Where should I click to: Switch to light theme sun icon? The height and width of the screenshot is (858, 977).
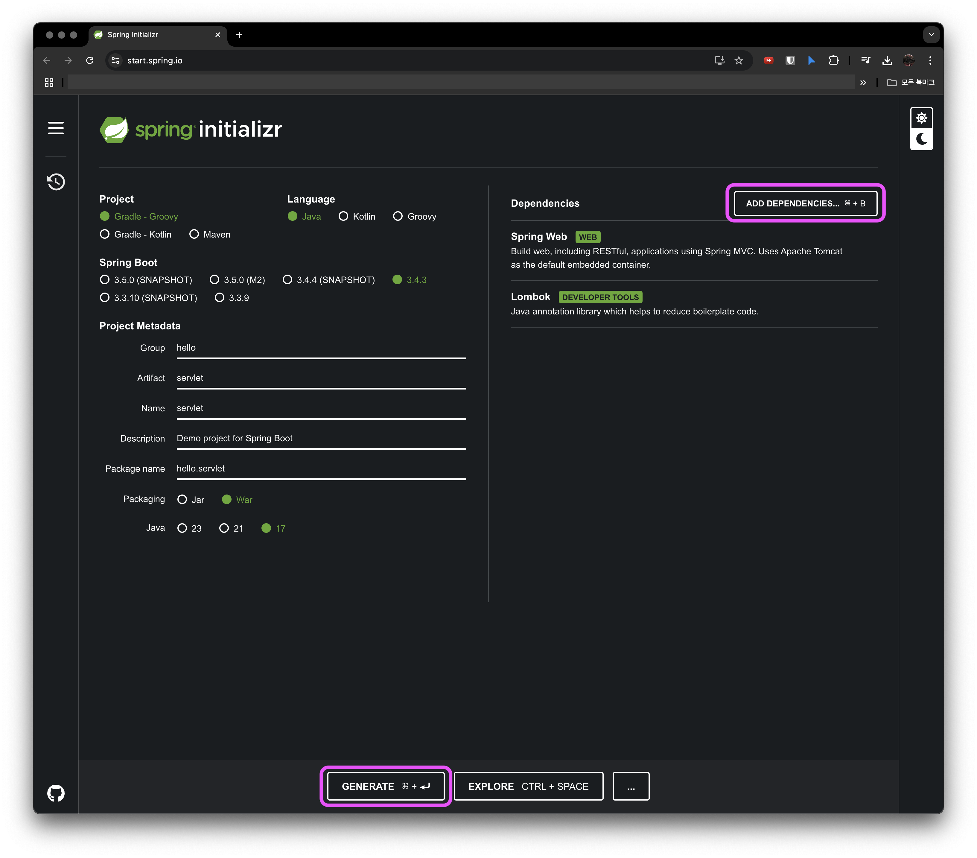(x=921, y=118)
